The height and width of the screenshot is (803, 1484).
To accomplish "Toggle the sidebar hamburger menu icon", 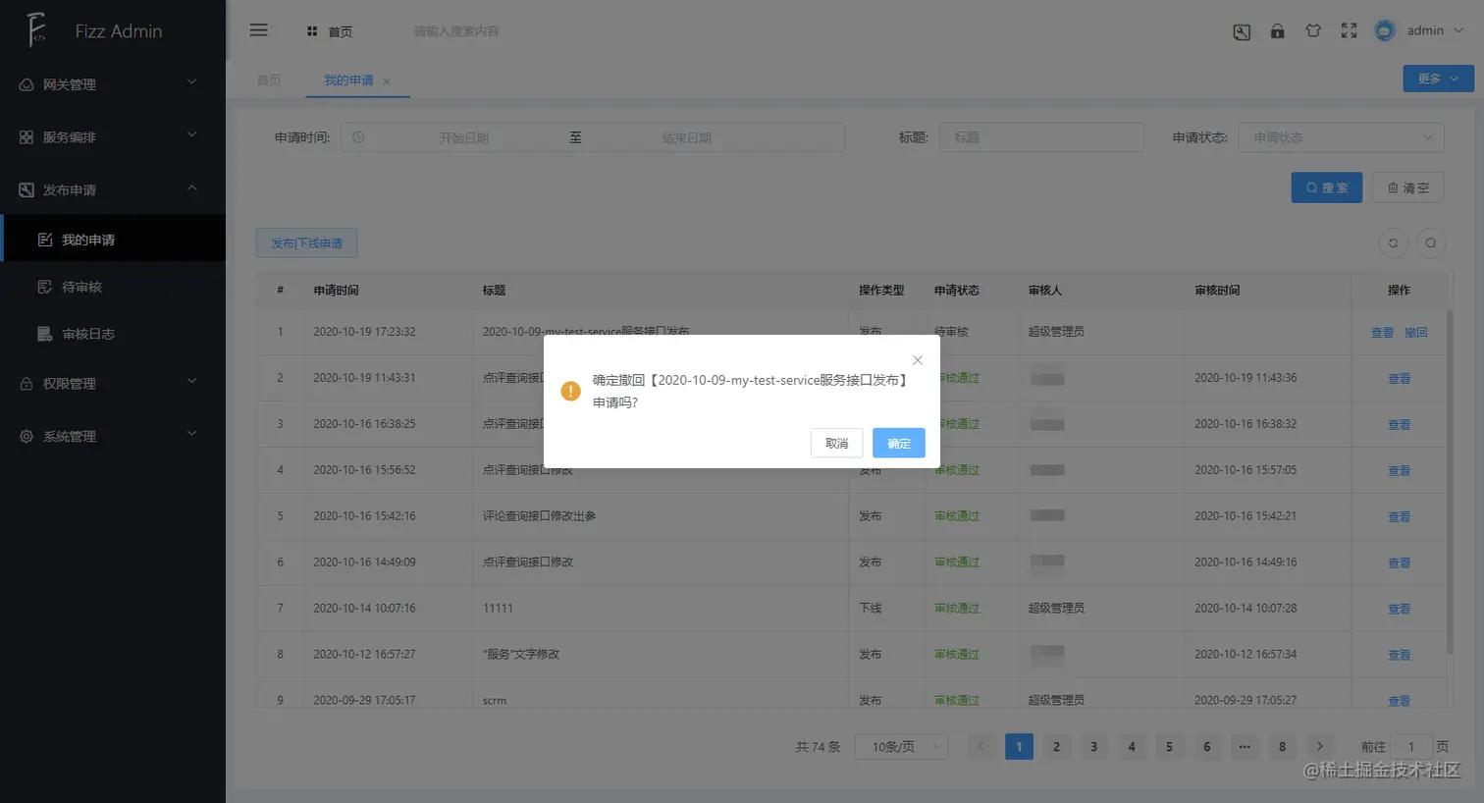I will 259,30.
